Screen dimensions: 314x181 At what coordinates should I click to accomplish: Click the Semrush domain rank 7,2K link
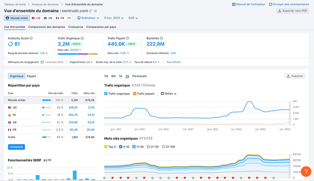(x=42, y=53)
